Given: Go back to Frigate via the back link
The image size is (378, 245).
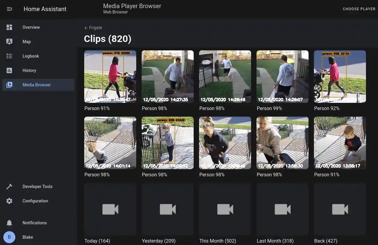Looking at the screenshot, I should [93, 28].
